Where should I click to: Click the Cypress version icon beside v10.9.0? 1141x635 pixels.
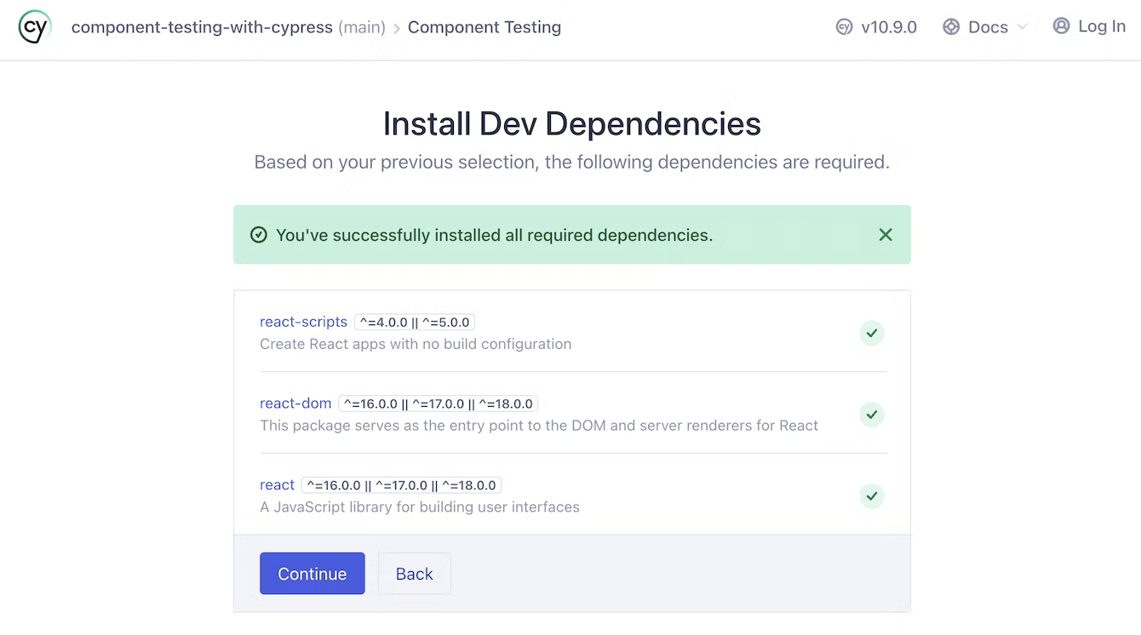(x=844, y=27)
